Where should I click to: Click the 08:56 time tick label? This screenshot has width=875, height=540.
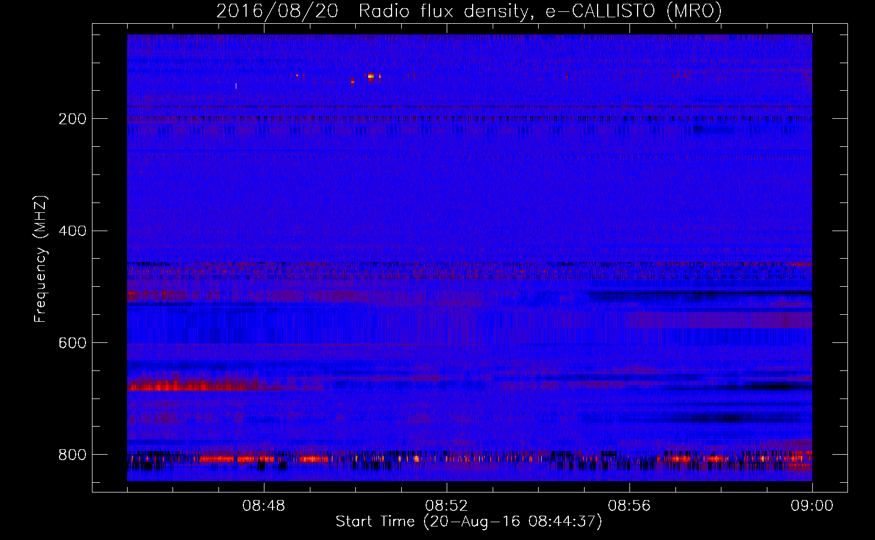(x=629, y=506)
